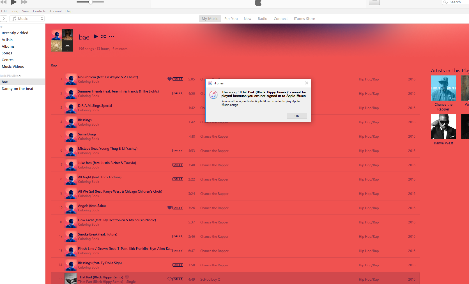Select the song Mixtape (feat. Young Thug & Lil Yachty)
This screenshot has height=284, width=469.
pyautogui.click(x=235, y=151)
